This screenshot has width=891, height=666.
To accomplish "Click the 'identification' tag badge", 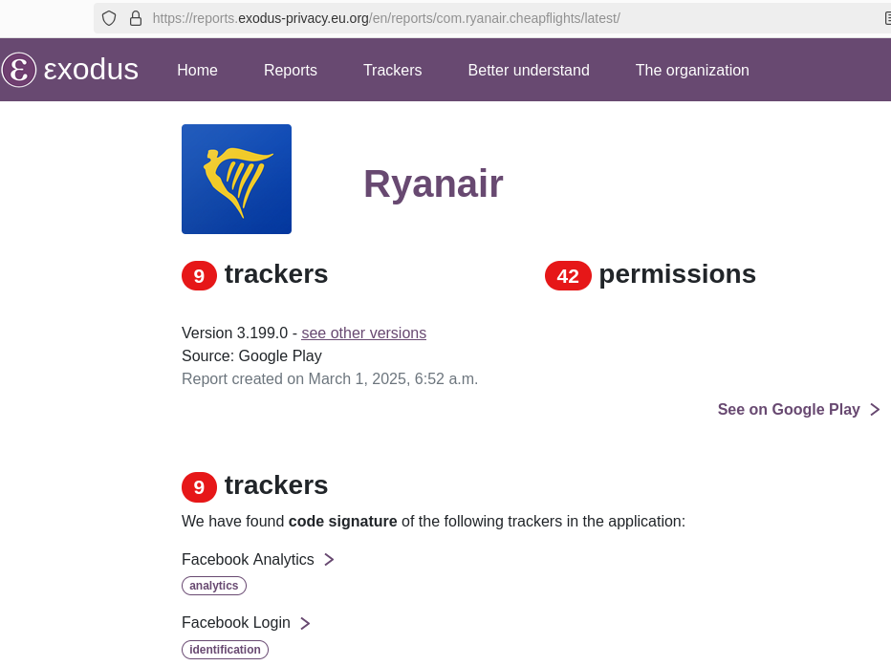I will (x=225, y=650).
